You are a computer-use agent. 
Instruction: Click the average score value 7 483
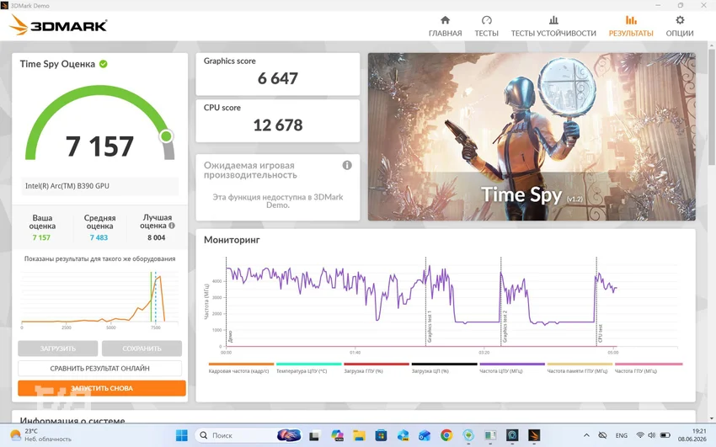point(99,237)
